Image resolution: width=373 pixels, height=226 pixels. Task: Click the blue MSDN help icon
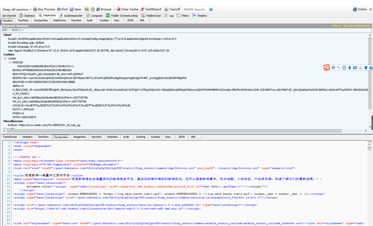pos(211,10)
